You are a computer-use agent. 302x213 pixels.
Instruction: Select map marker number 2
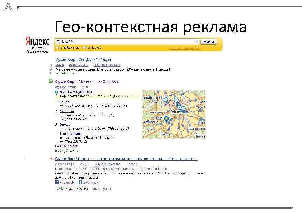pyautogui.click(x=176, y=100)
